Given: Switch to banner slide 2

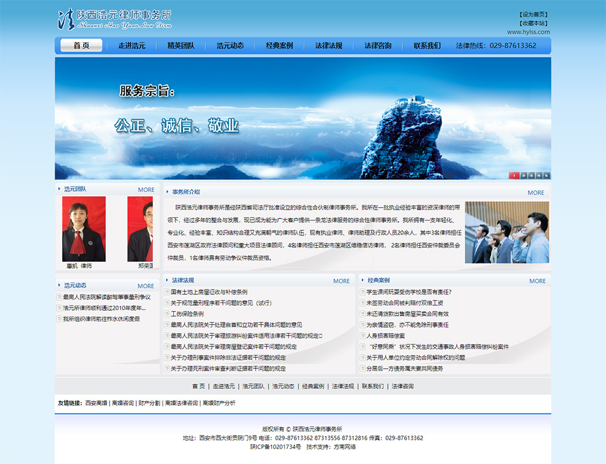Looking at the screenshot, I should click(x=522, y=176).
